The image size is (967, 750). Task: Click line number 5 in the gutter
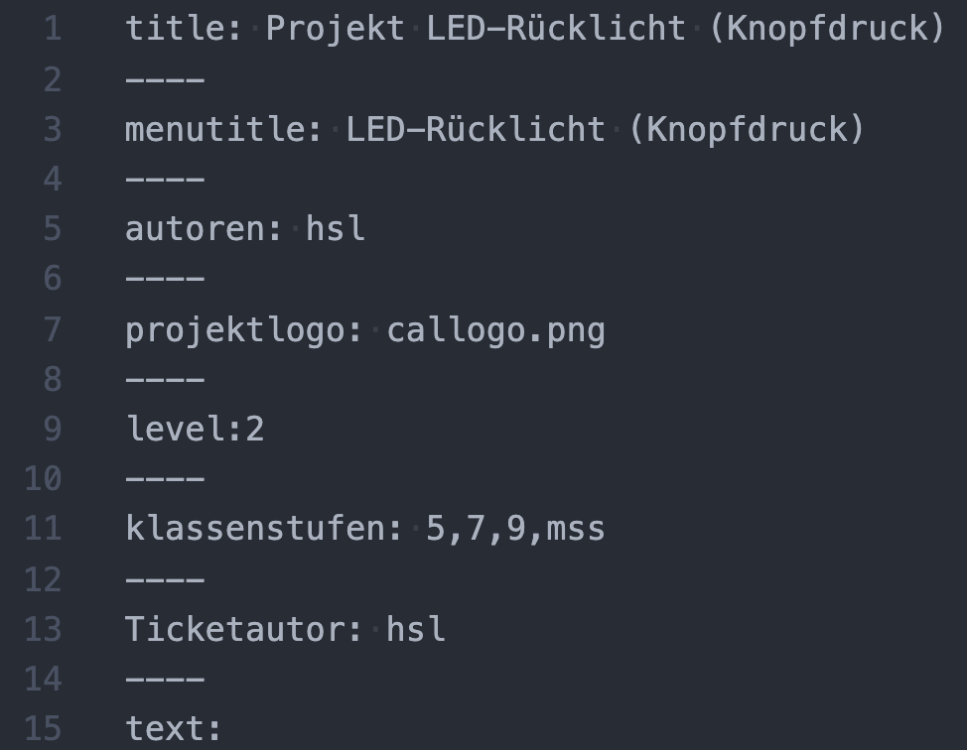pos(52,228)
